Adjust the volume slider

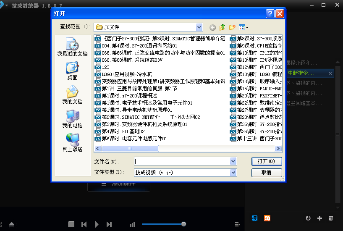(x=163, y=224)
